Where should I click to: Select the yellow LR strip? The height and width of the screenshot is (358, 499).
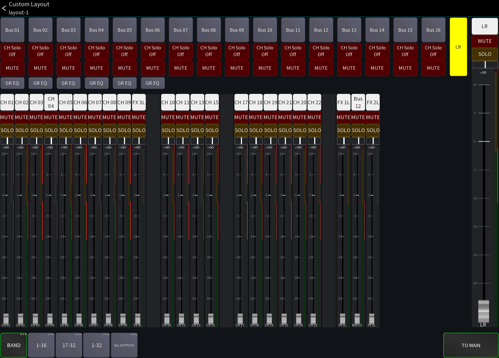[458, 47]
